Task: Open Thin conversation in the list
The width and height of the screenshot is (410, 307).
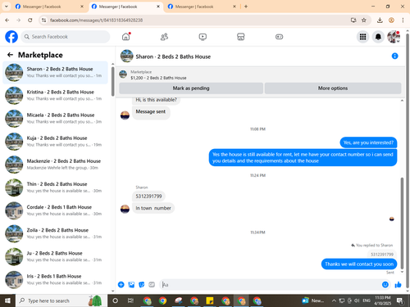Action: coord(56,187)
